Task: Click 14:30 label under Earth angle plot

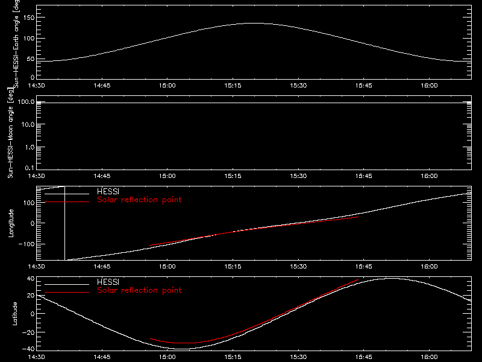Action: point(36,86)
